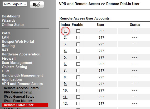Select IPsec Peer Identity submenu
150x109 pixels.
(18, 101)
